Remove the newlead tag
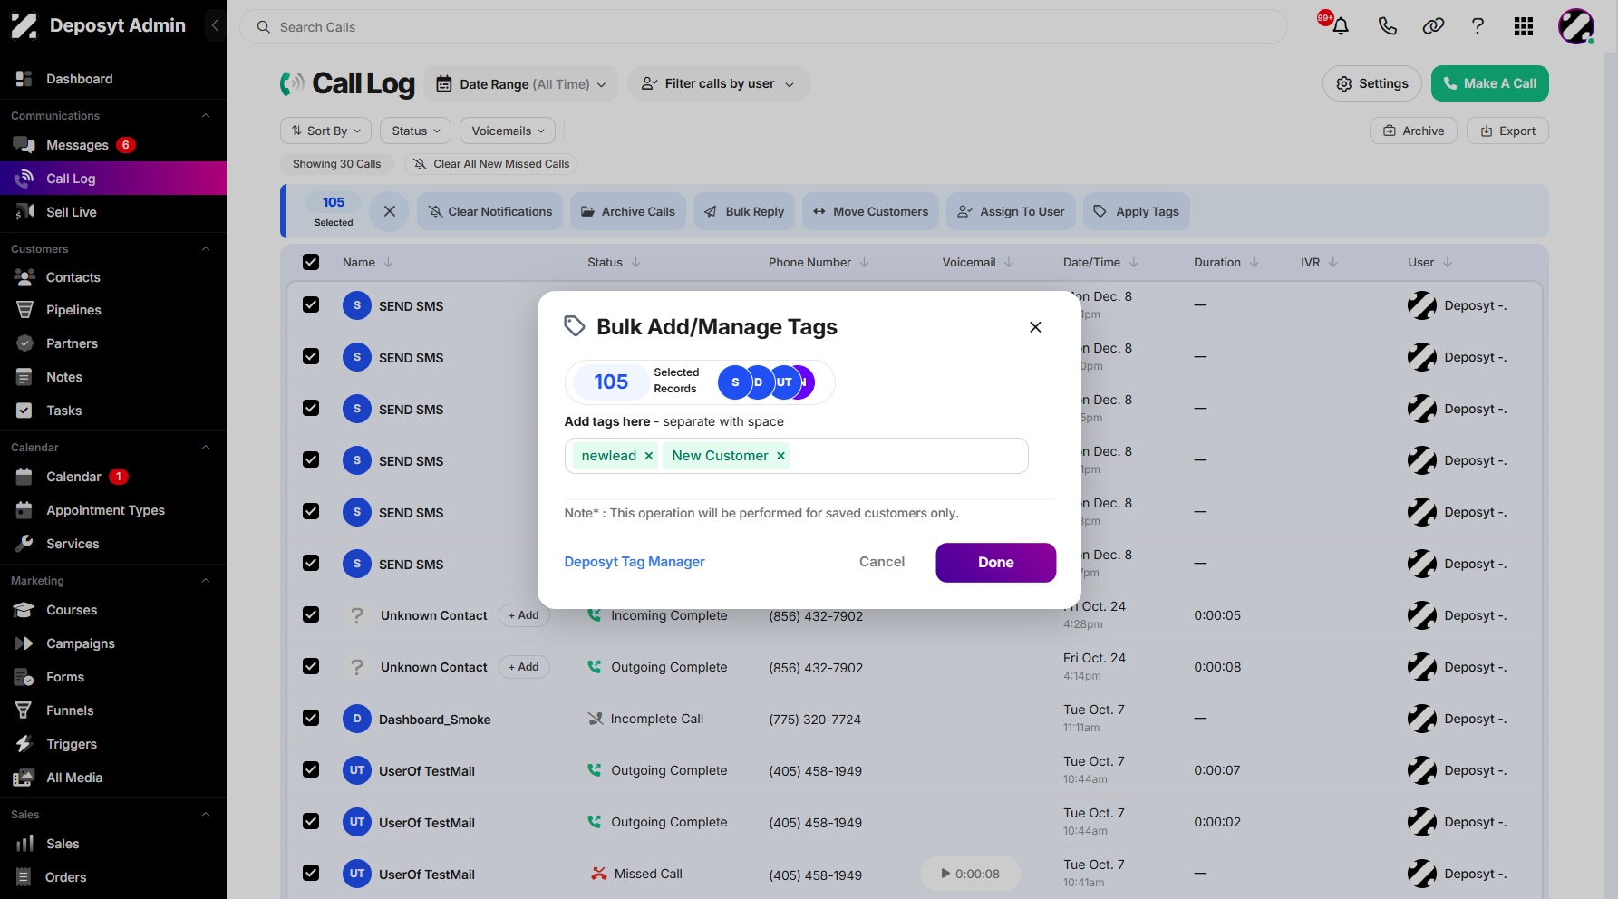The image size is (1618, 899). 649,456
